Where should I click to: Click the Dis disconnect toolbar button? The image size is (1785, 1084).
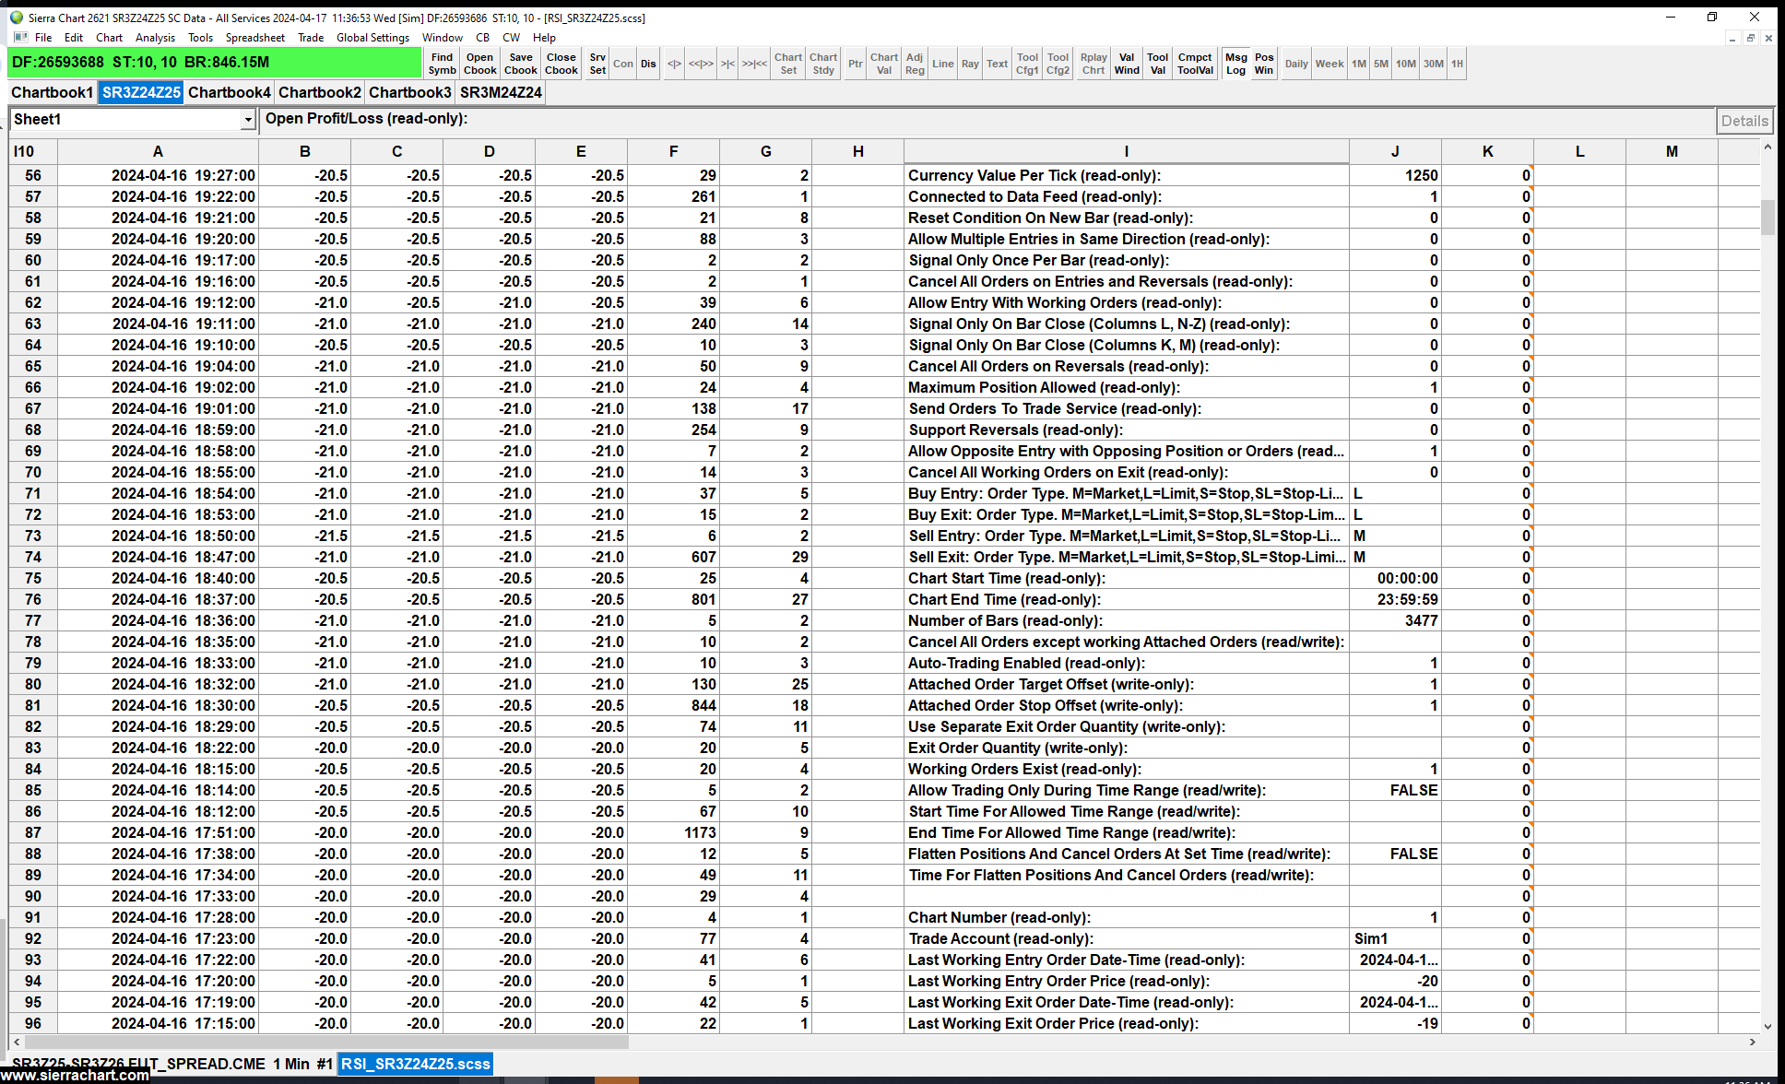648,64
